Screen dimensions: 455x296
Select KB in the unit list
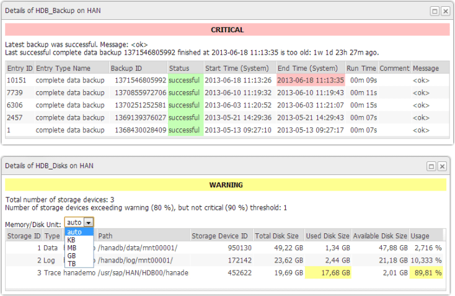click(x=72, y=240)
